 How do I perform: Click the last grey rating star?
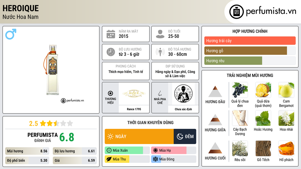(70, 123)
